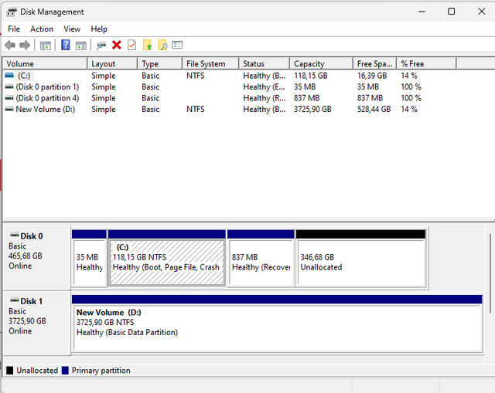Open the View menu
Screen dimensions: 495x393
(72, 29)
